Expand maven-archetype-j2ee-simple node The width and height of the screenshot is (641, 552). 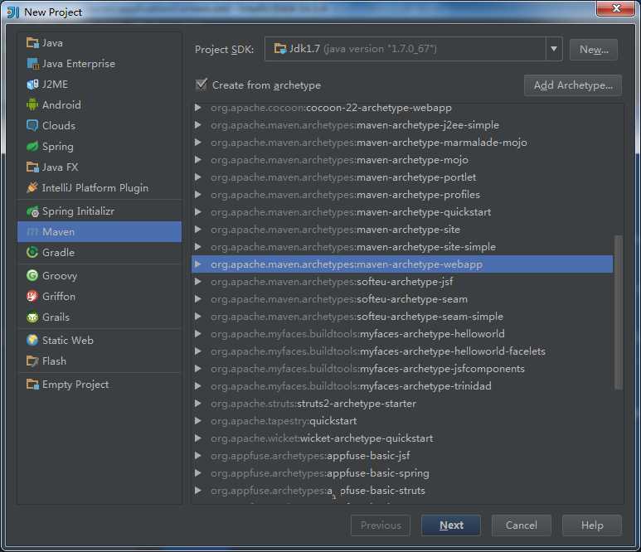[198, 124]
